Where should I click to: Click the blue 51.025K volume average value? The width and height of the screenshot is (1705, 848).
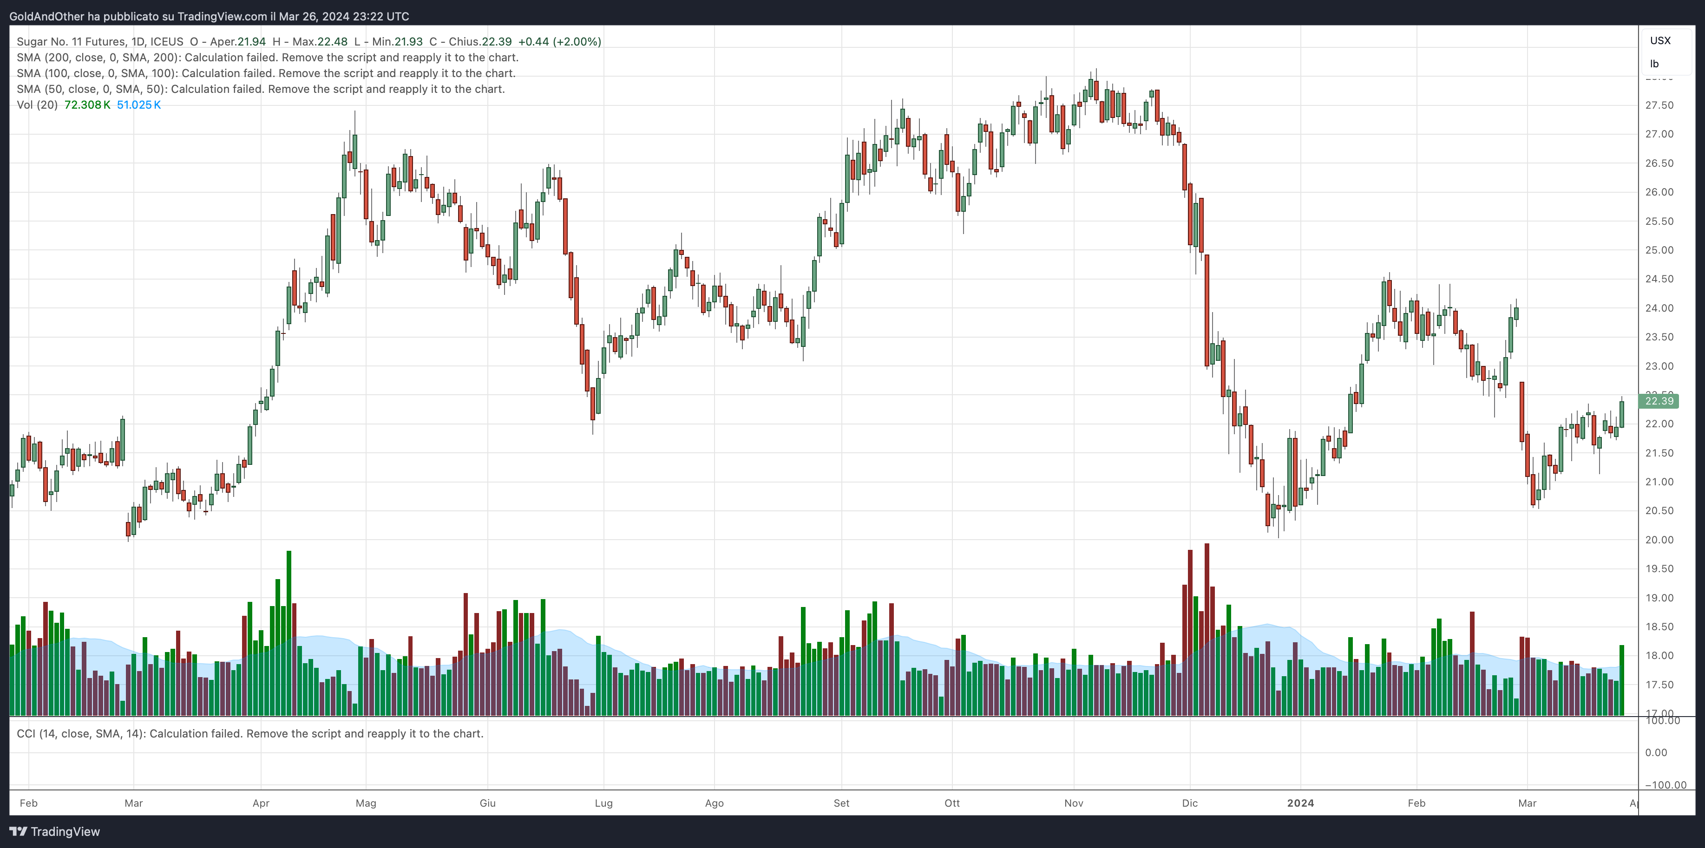coord(139,105)
